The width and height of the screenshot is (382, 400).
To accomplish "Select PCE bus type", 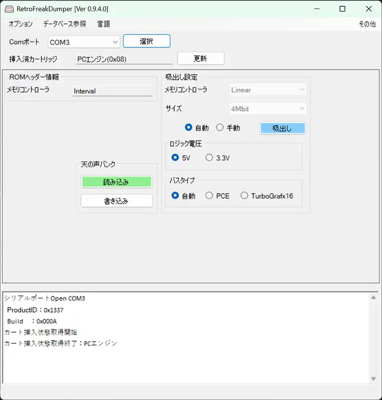I will point(209,195).
